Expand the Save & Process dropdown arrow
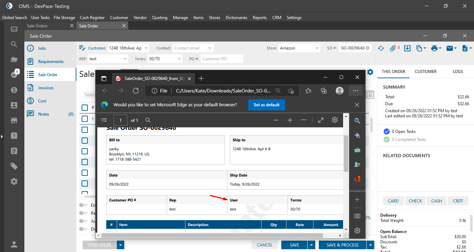474x252 pixels. 371,245
